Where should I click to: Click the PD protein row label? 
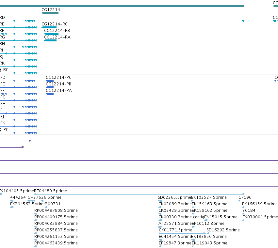coord(3,78)
